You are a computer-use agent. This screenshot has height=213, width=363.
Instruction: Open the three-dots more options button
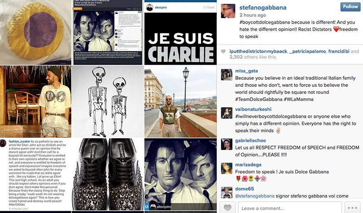(x=353, y=208)
